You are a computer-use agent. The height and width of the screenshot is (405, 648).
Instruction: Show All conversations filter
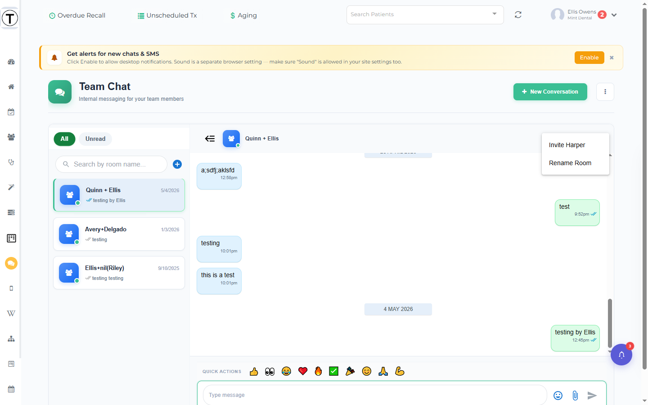point(64,139)
